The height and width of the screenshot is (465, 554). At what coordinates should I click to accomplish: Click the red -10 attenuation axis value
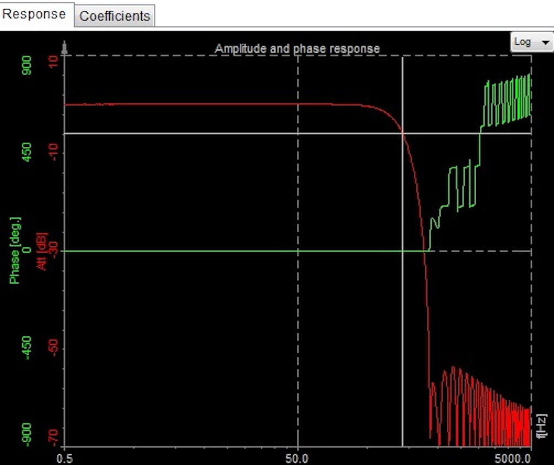pyautogui.click(x=53, y=152)
